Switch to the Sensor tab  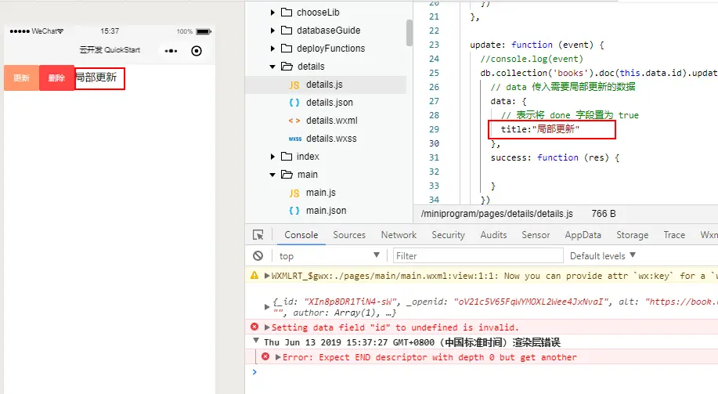[x=536, y=234]
